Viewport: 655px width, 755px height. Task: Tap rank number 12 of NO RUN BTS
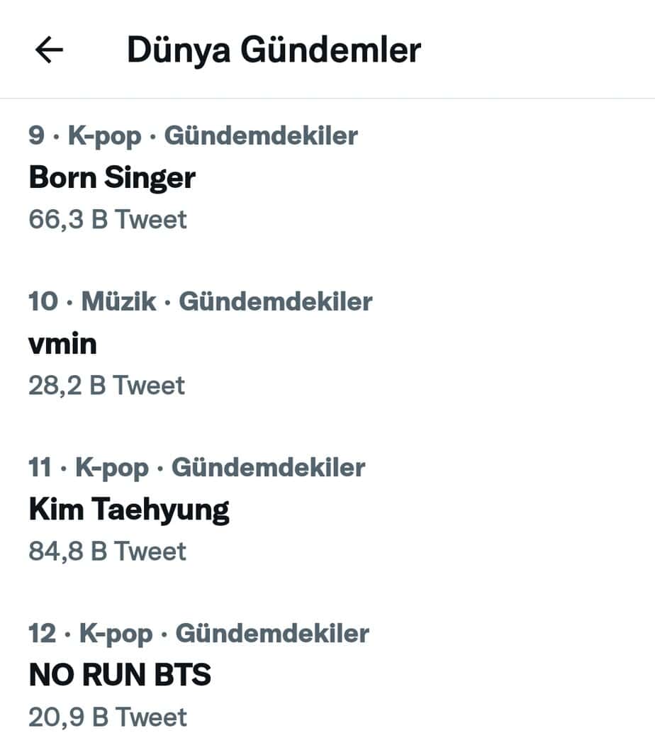click(42, 633)
